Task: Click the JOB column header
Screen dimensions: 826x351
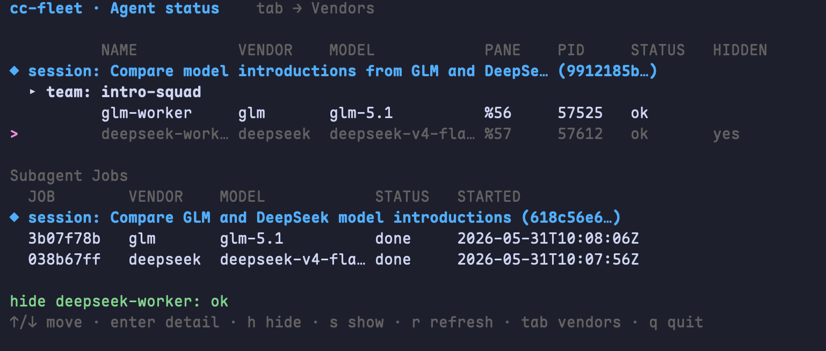Action: pyautogui.click(x=42, y=196)
